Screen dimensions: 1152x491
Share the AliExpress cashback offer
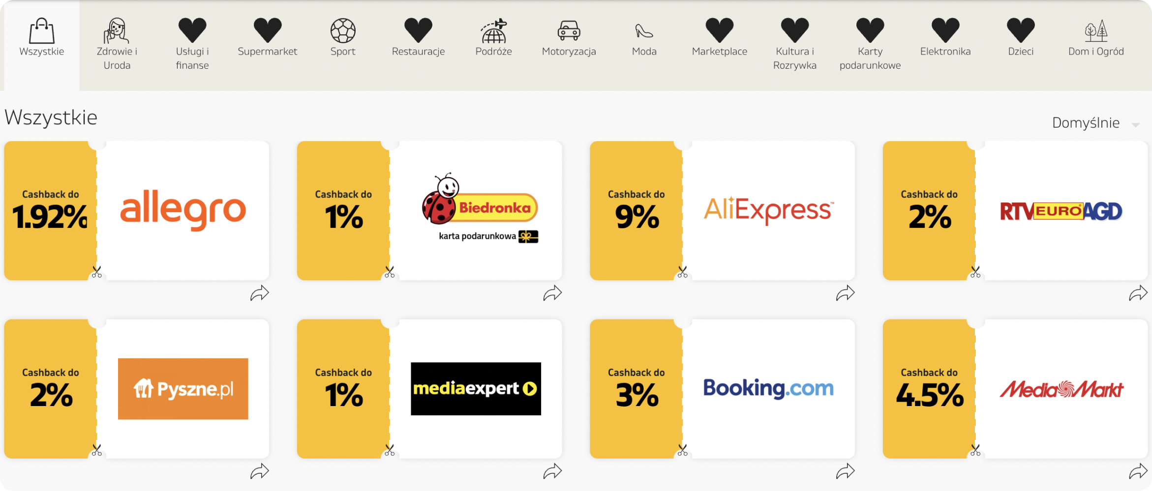tap(845, 293)
